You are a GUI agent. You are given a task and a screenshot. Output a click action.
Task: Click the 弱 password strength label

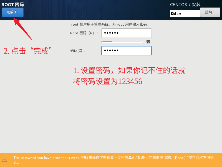point(148,42)
